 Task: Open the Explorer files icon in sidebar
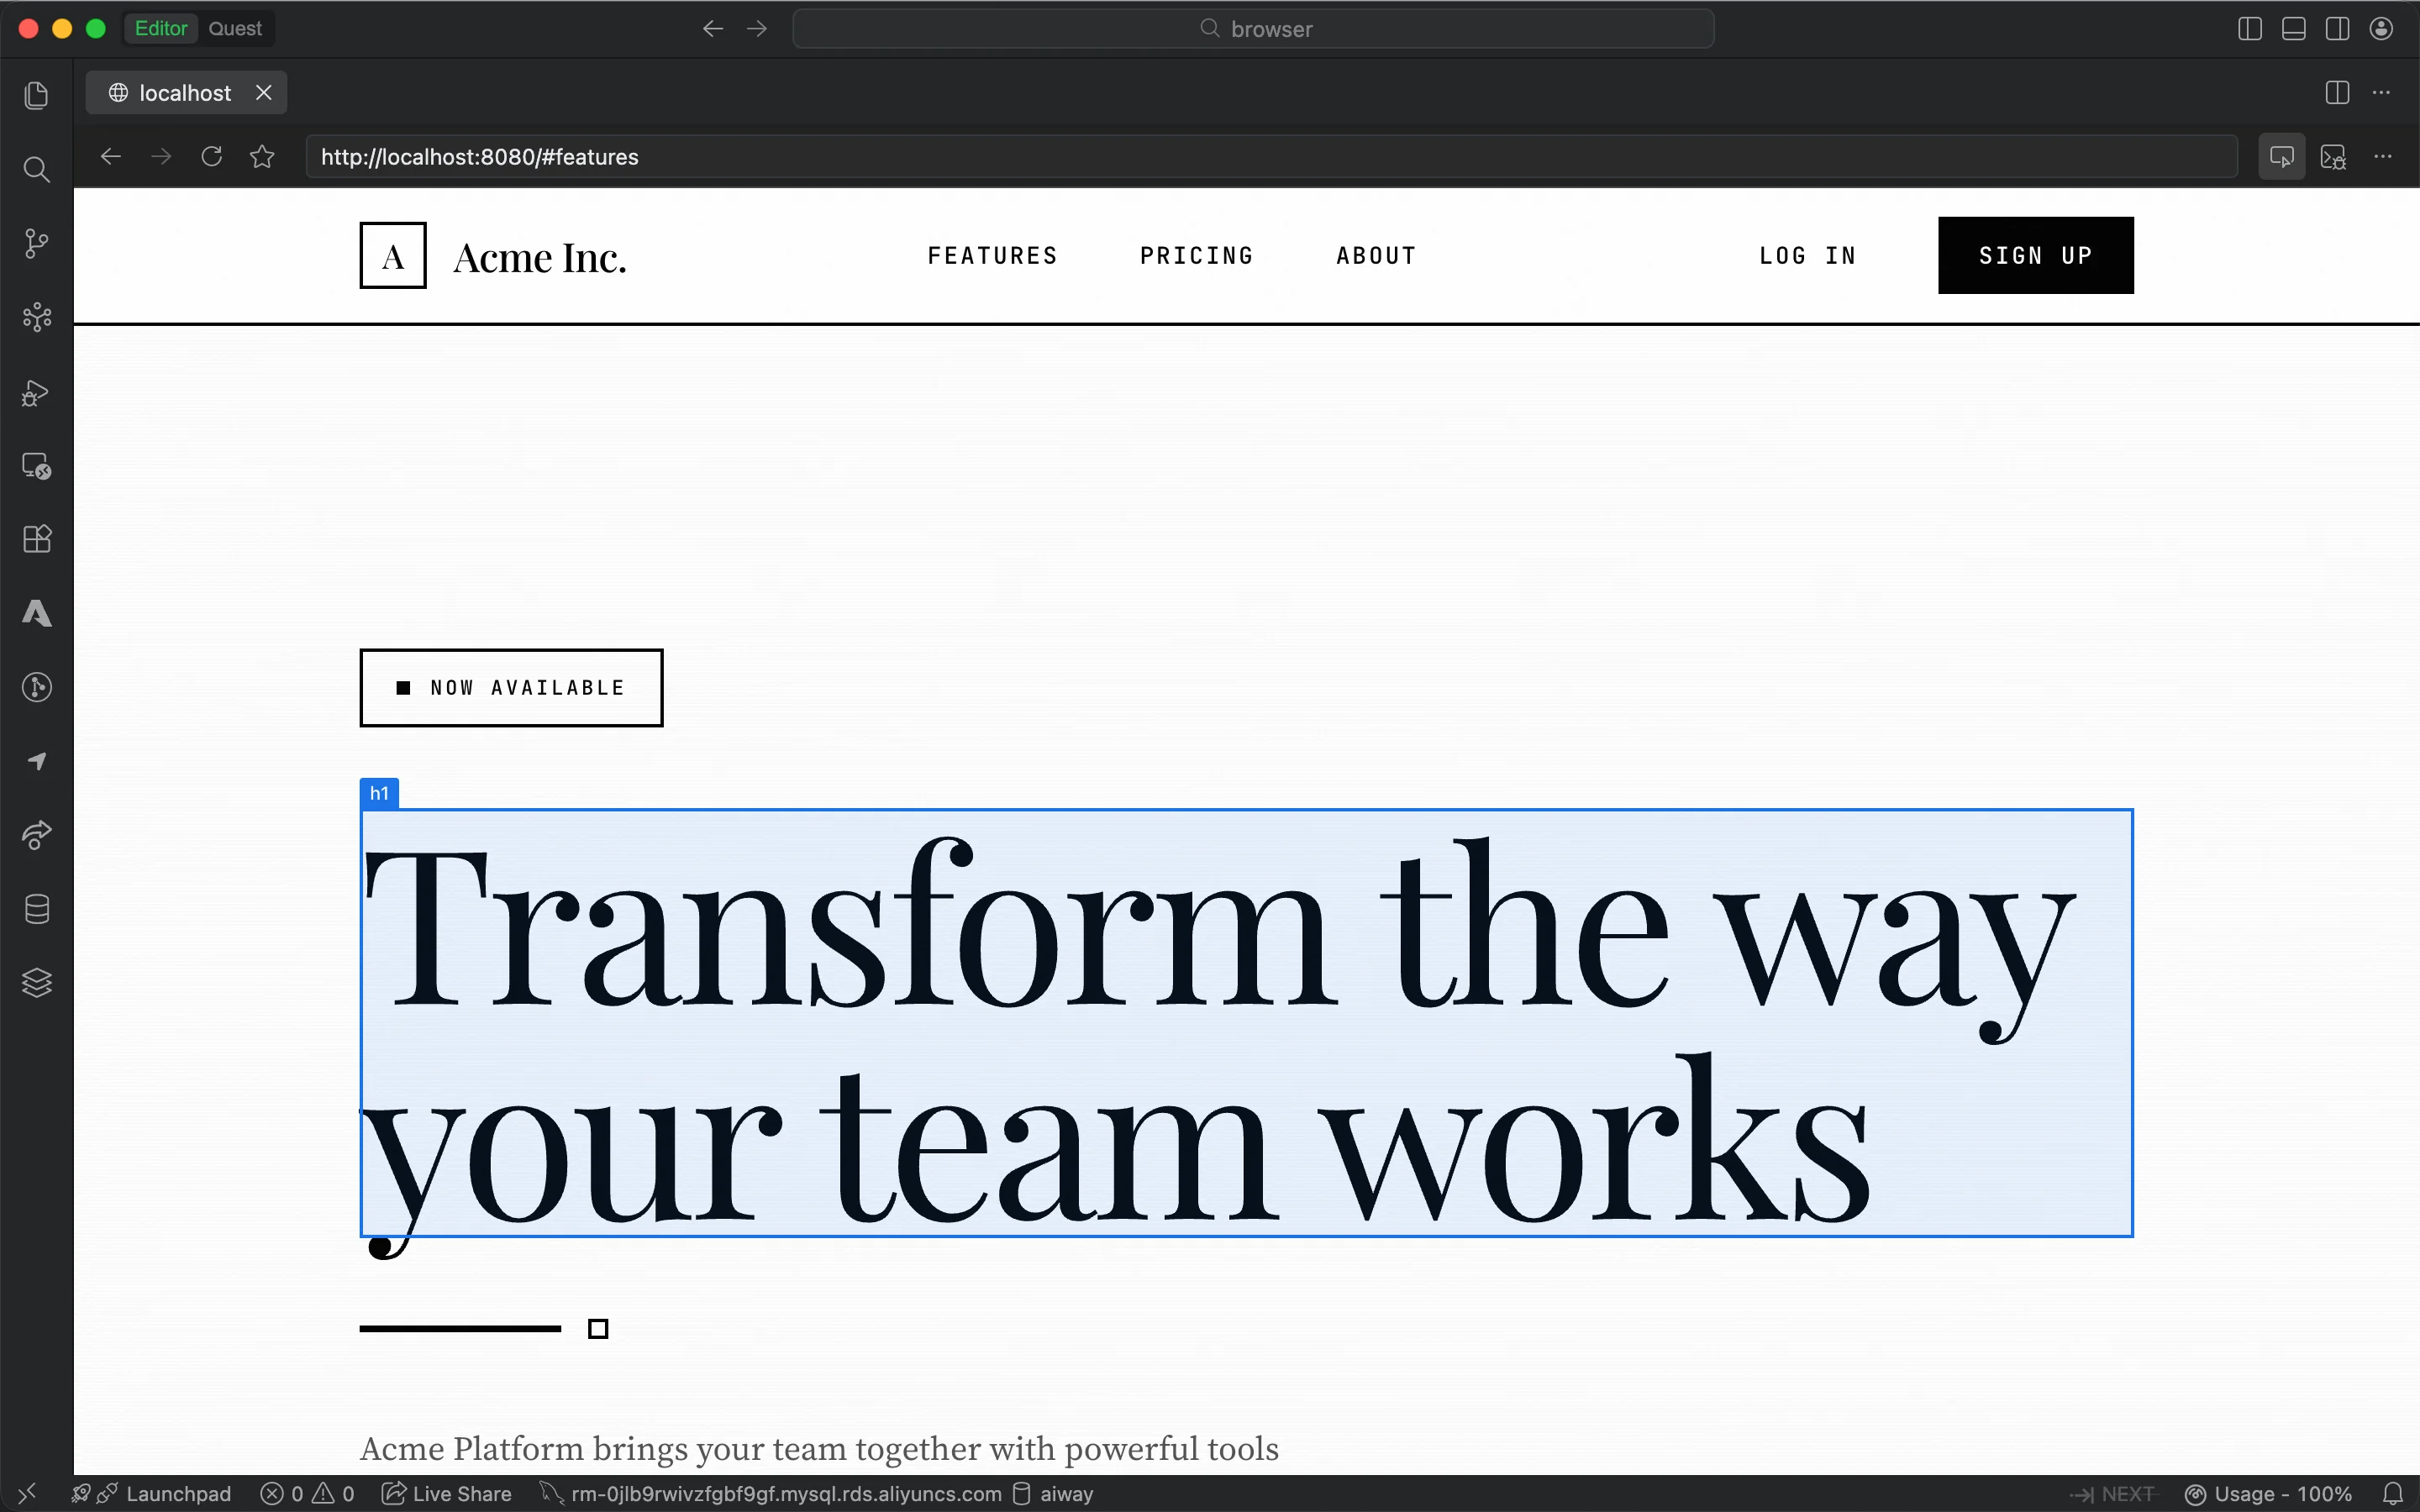pyautogui.click(x=37, y=95)
